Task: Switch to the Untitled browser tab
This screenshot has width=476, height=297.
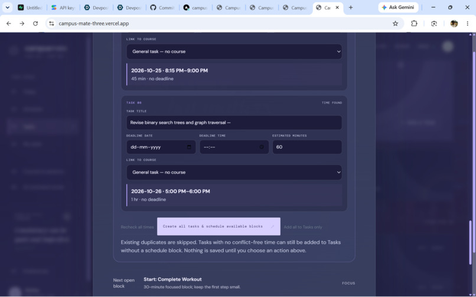Action: [30, 8]
